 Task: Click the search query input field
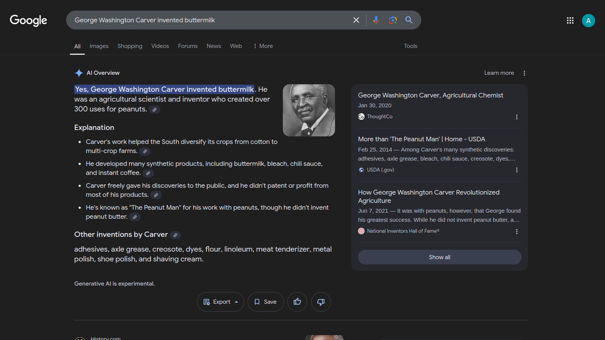tap(210, 20)
